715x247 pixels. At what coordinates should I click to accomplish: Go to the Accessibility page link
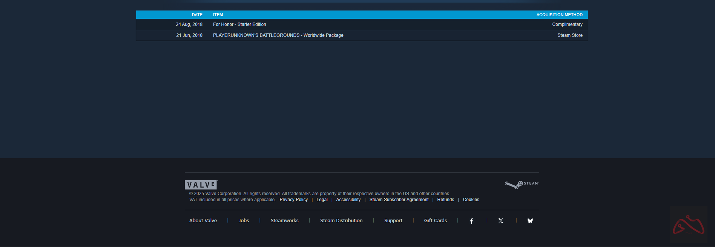(x=348, y=200)
